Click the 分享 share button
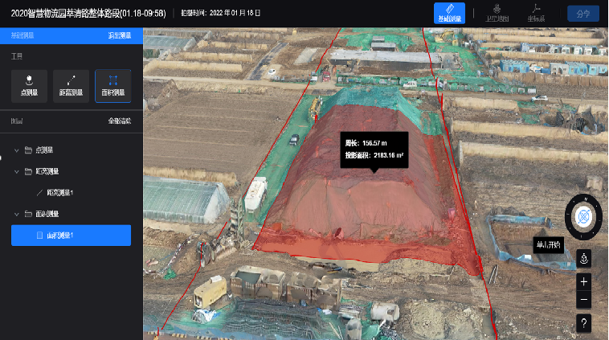This screenshot has height=340, width=609. pos(582,14)
